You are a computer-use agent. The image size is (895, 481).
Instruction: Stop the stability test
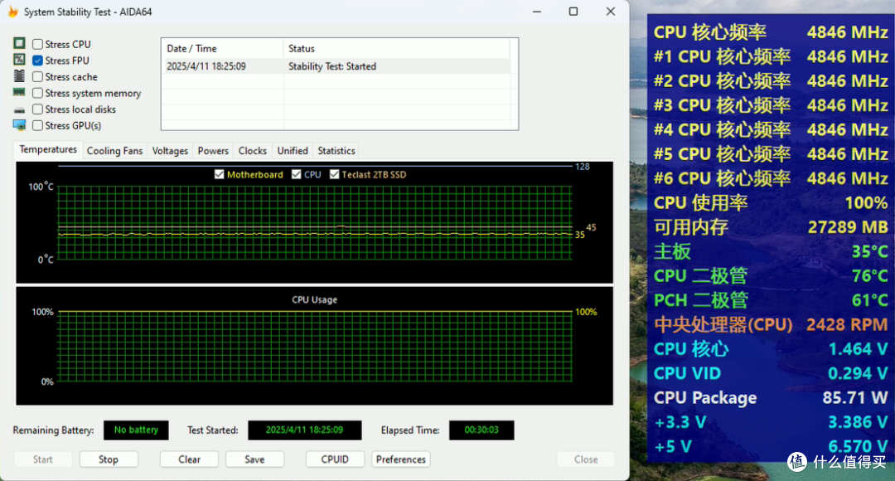tap(109, 459)
